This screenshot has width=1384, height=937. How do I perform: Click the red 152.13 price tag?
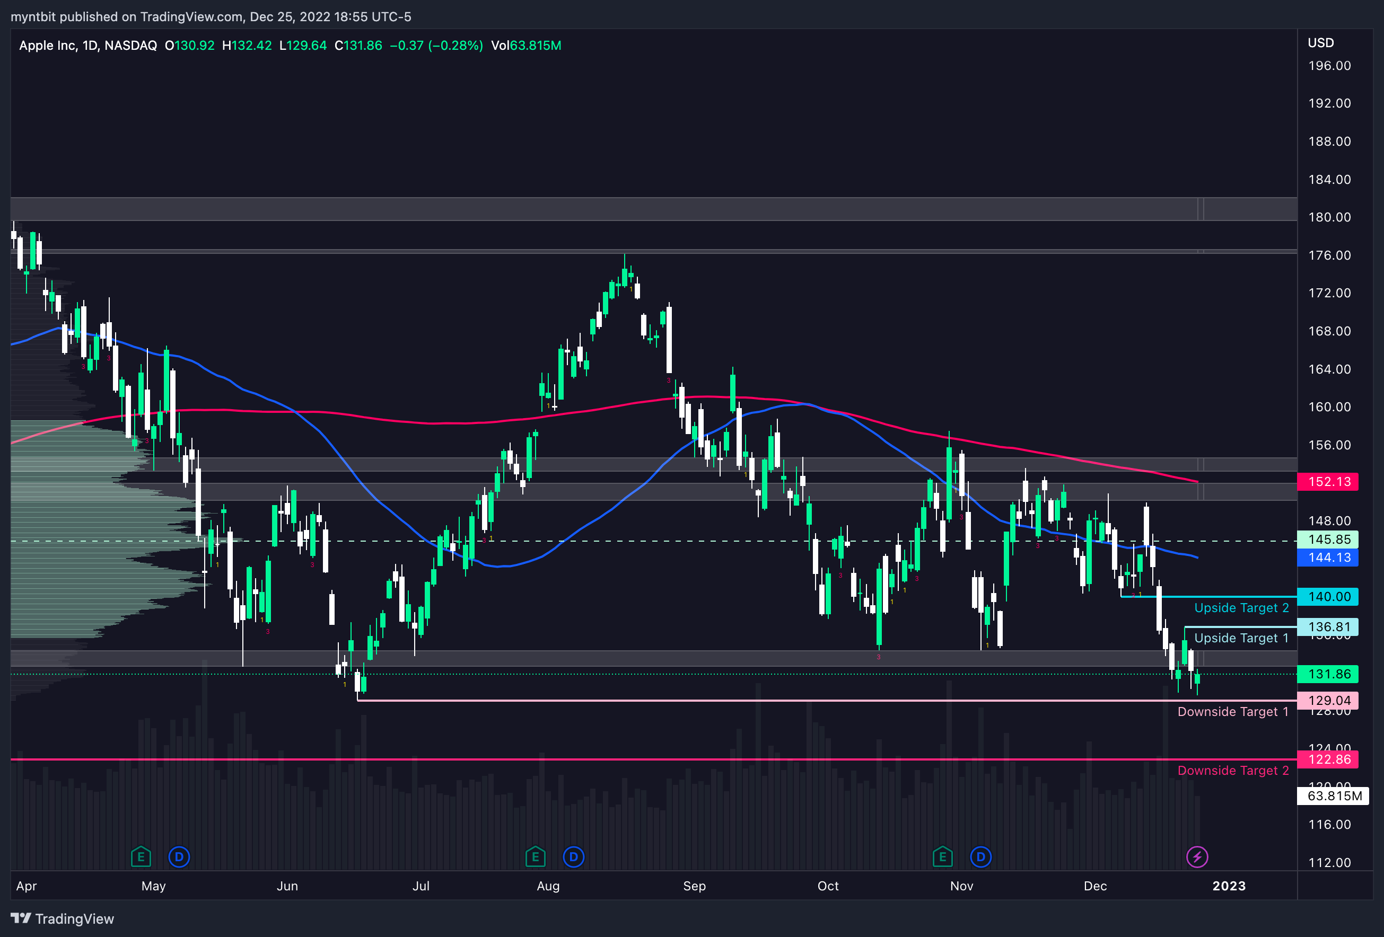(x=1327, y=482)
